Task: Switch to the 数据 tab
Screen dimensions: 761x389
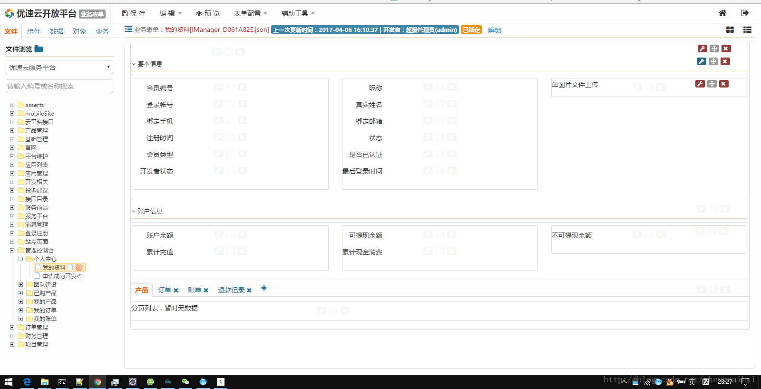Action: pos(57,31)
